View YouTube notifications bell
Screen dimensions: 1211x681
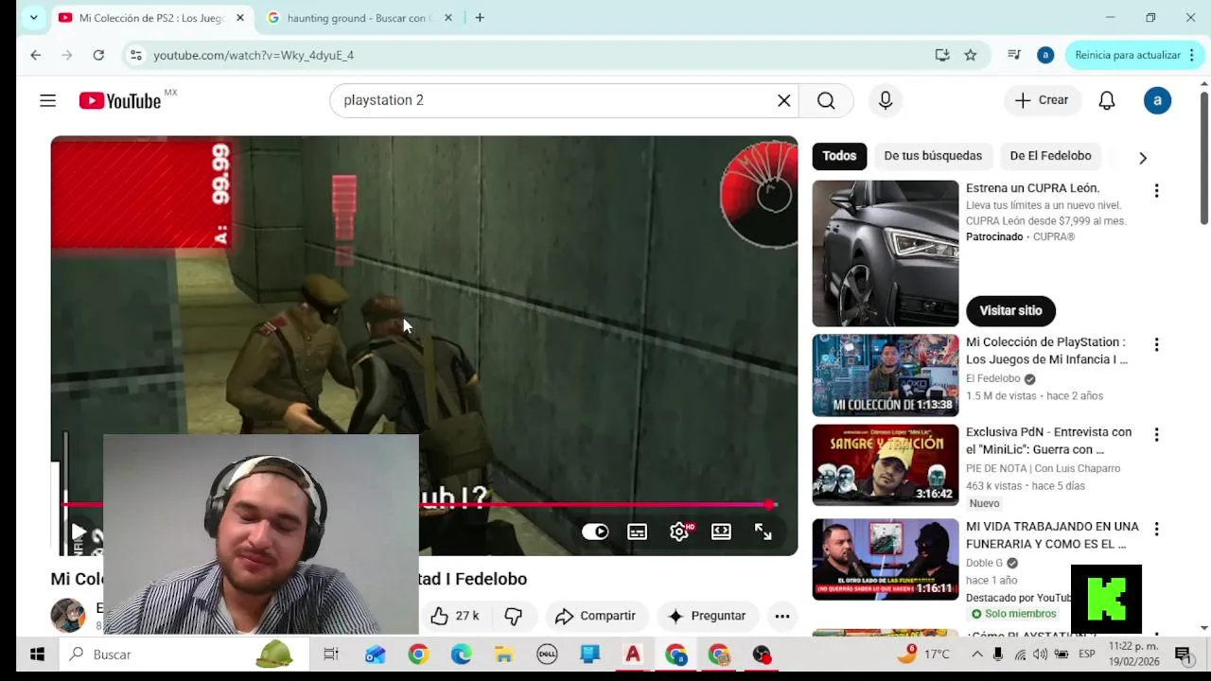[x=1107, y=100]
